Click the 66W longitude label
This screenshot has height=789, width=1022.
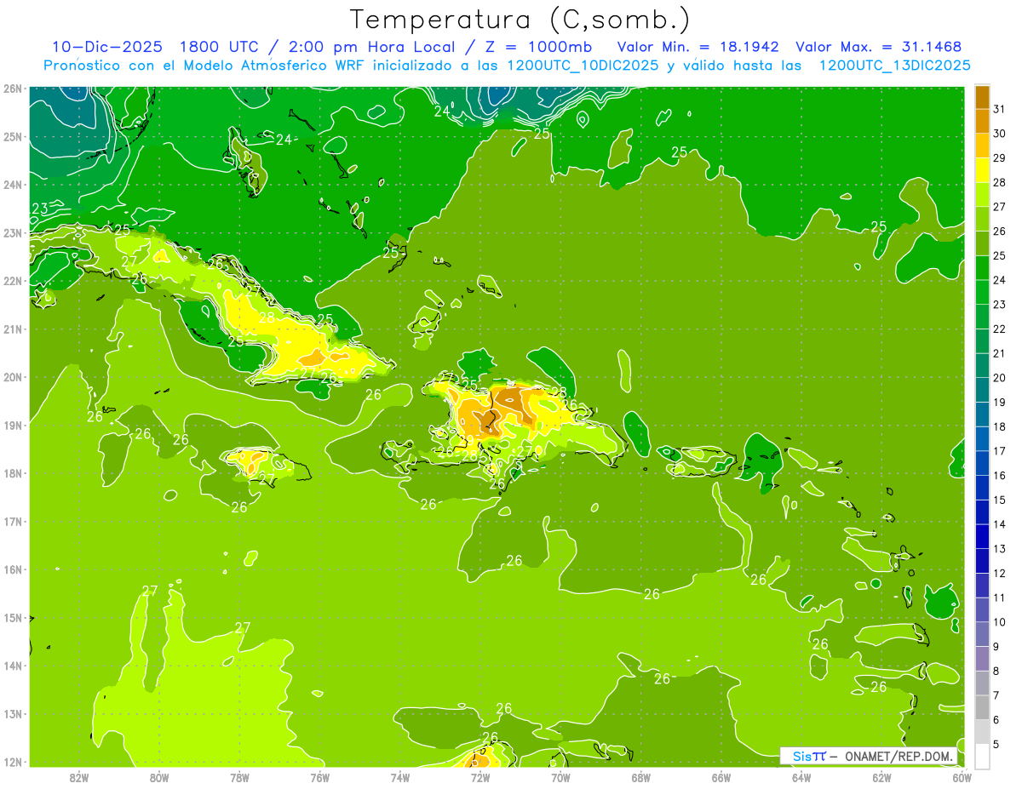(721, 777)
